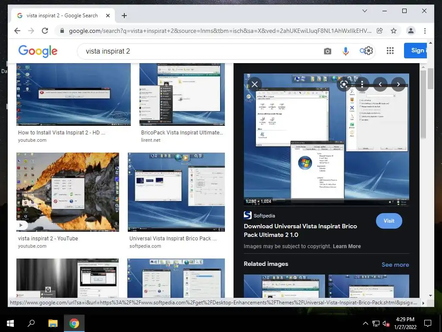Open a new browser tab

click(x=124, y=16)
